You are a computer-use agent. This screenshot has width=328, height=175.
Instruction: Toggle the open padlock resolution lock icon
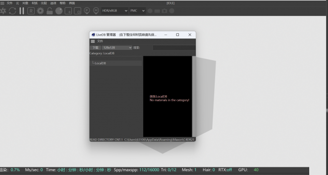[50, 11]
